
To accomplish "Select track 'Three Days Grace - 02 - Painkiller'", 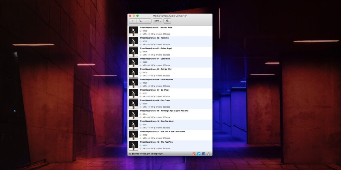I will pos(154,38).
